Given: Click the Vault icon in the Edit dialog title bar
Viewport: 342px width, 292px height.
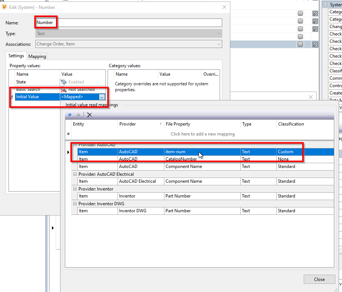Looking at the screenshot, I should tap(5, 7).
